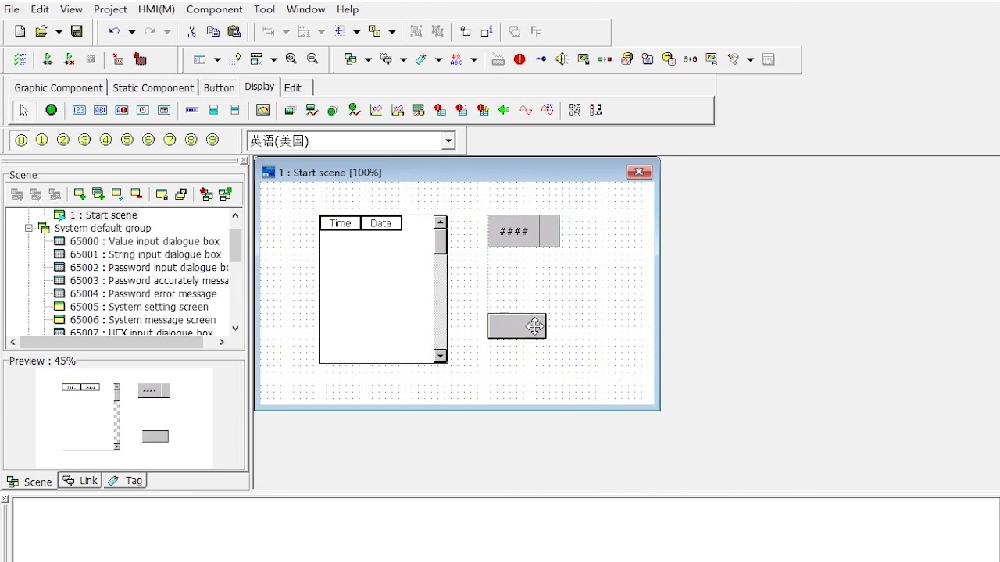
Task: Select the arrow pointer tool
Action: point(23,110)
